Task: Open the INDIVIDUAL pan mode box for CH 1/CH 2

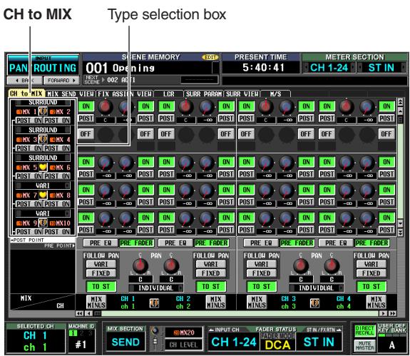Action: (x=156, y=288)
